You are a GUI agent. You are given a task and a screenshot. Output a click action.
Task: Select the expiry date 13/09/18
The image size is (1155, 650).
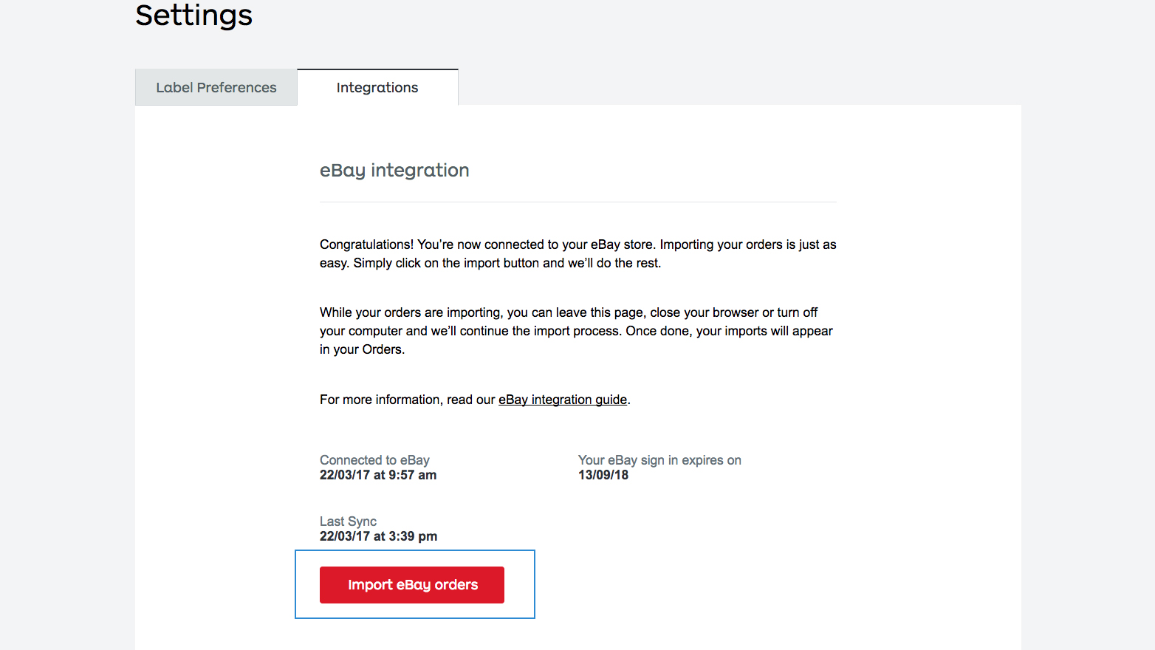603,475
